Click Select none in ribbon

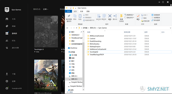[156, 17]
